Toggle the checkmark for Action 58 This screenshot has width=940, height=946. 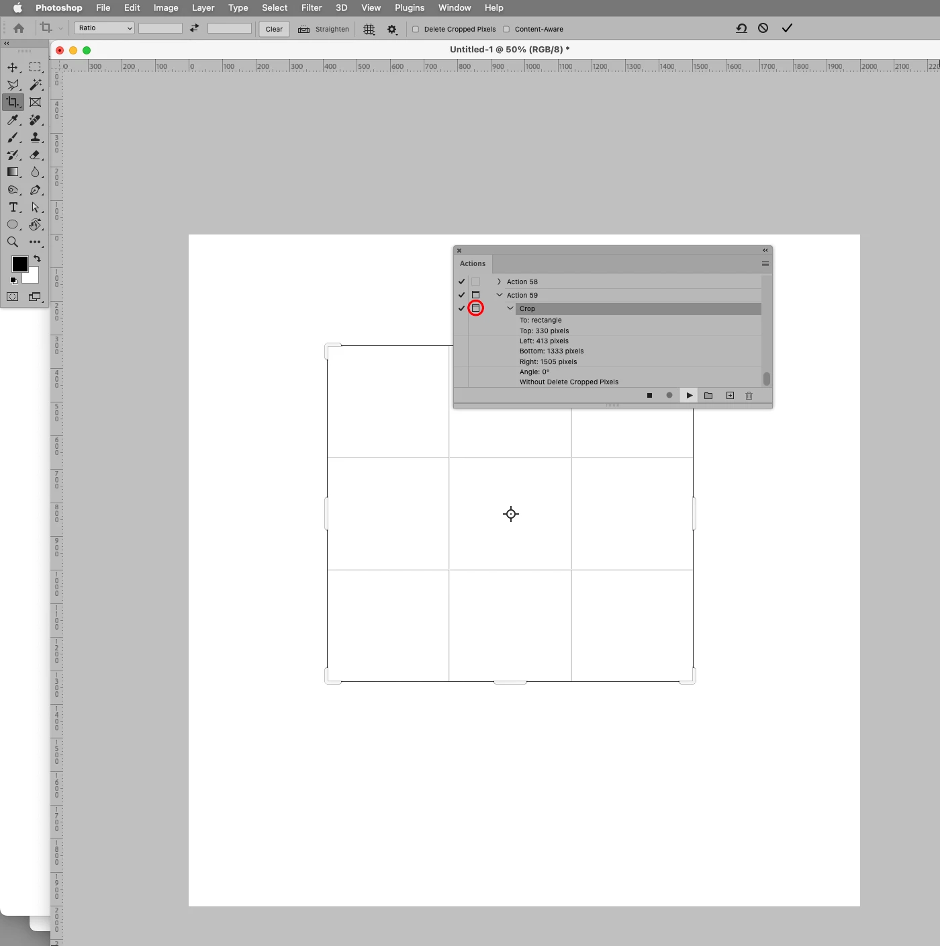click(x=461, y=282)
